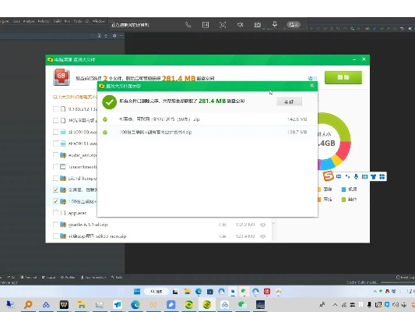Open the black W app icon in bottom taskbar
Viewport: 415px width, 312px height.
click(x=64, y=305)
